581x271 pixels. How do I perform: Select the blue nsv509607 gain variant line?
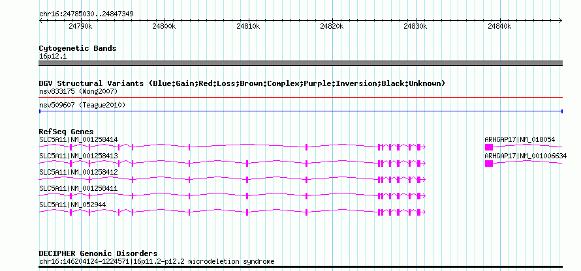300,111
